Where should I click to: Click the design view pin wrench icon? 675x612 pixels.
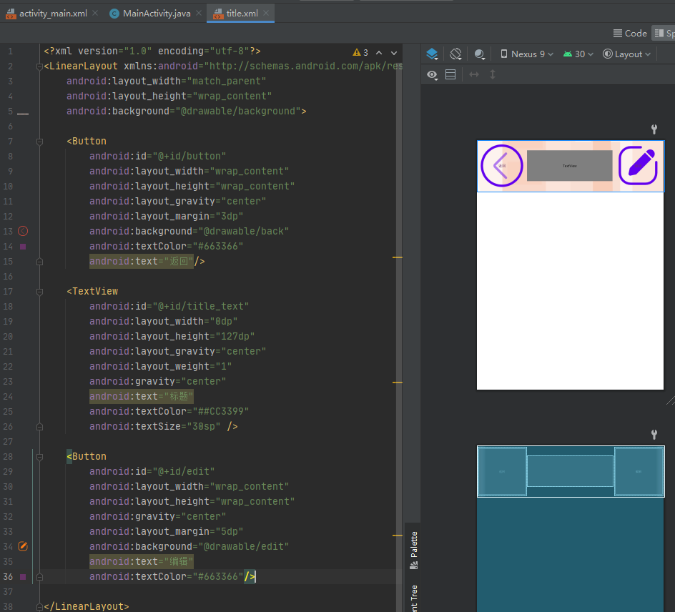(654, 129)
